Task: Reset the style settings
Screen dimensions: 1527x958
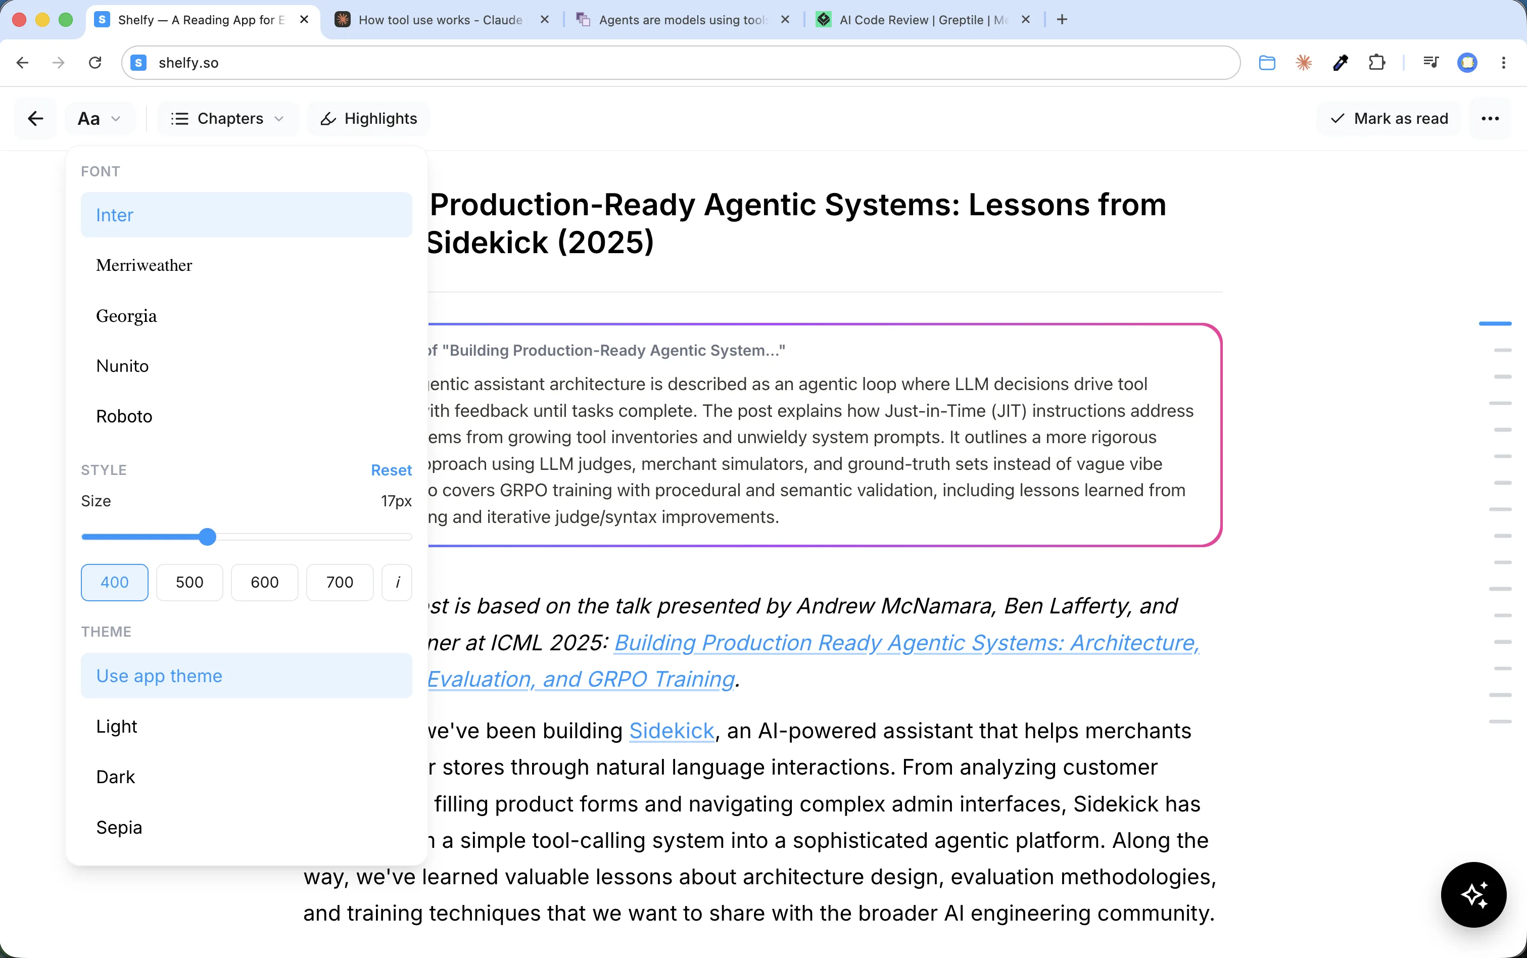Action: [391, 470]
